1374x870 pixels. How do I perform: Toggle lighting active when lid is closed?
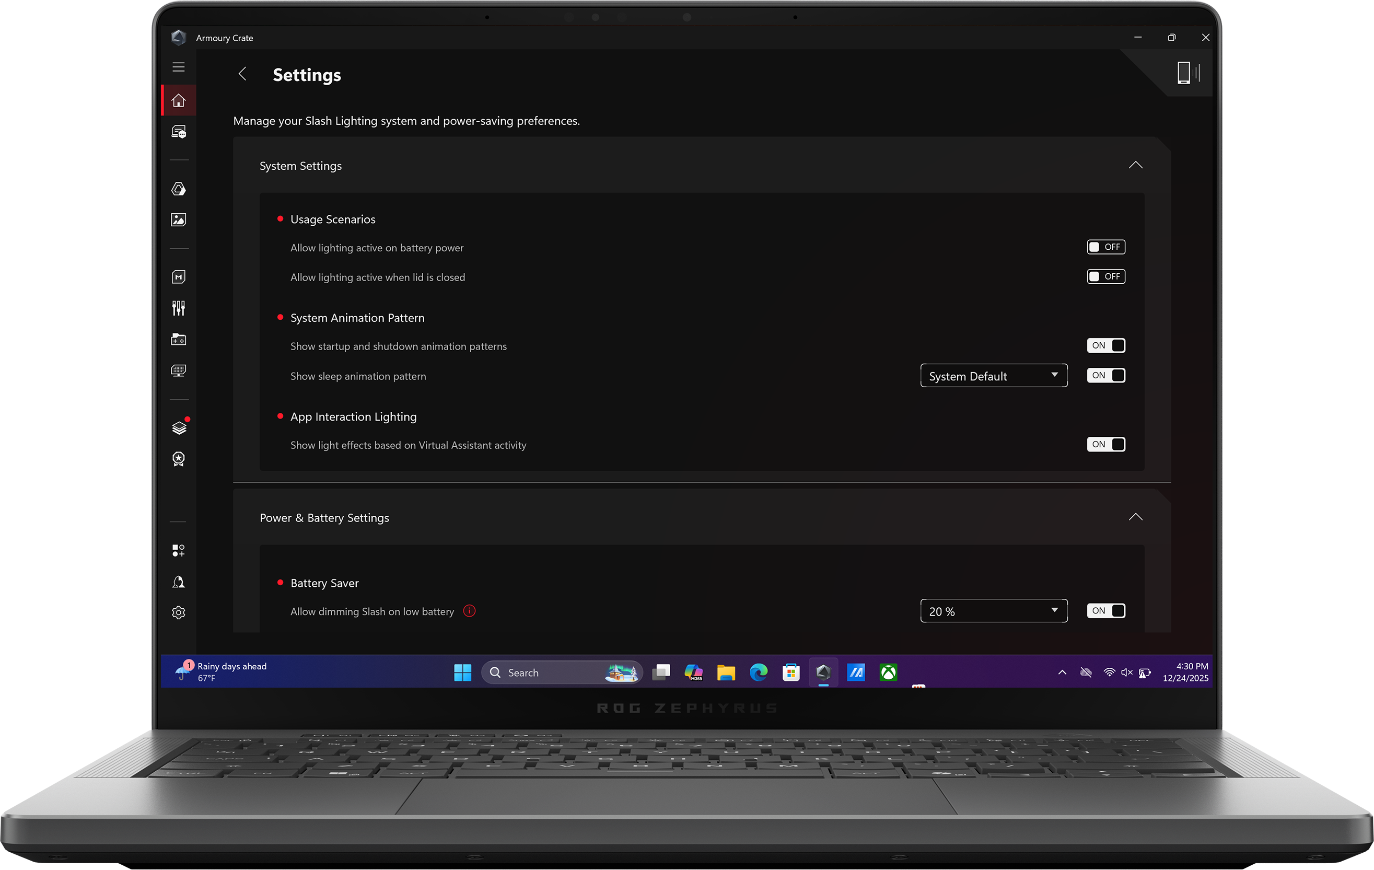point(1105,277)
